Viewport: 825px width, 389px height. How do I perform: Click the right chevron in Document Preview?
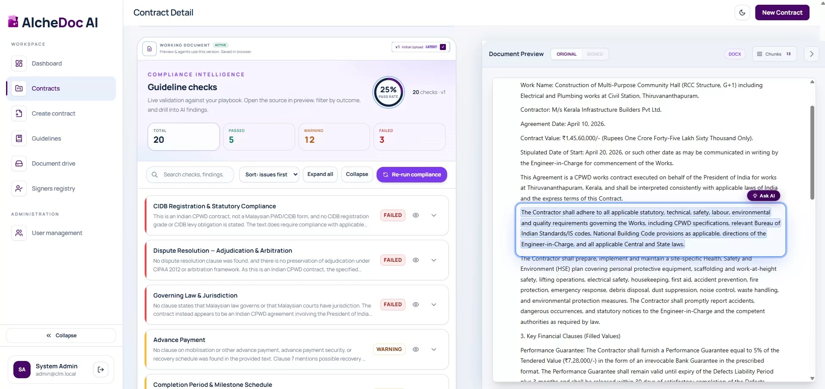coord(812,54)
